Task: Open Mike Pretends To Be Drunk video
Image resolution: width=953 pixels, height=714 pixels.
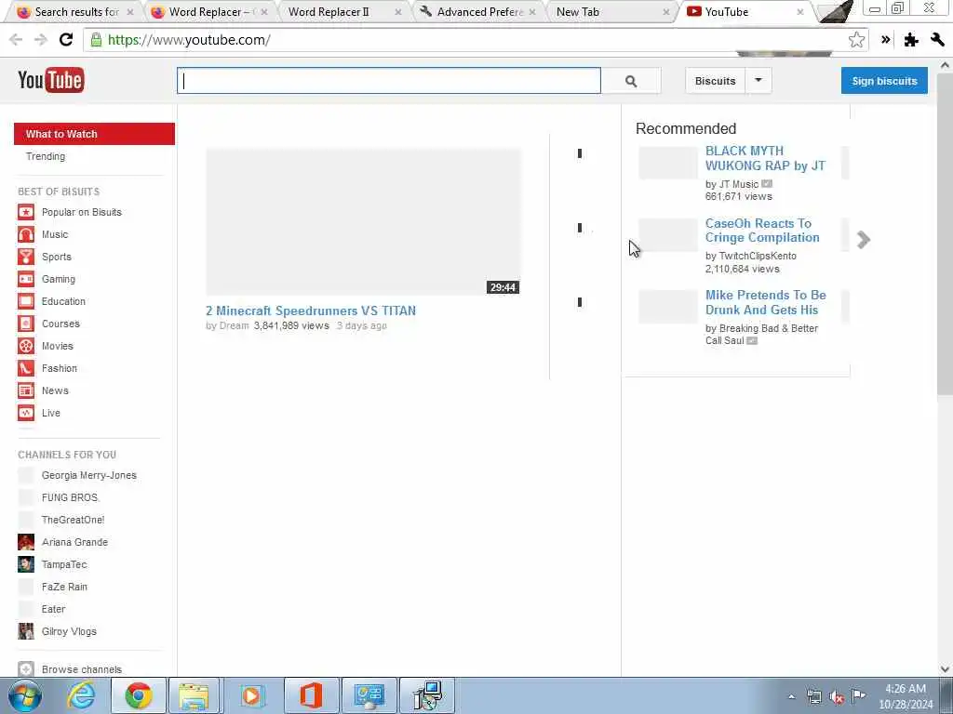Action: pos(765,302)
